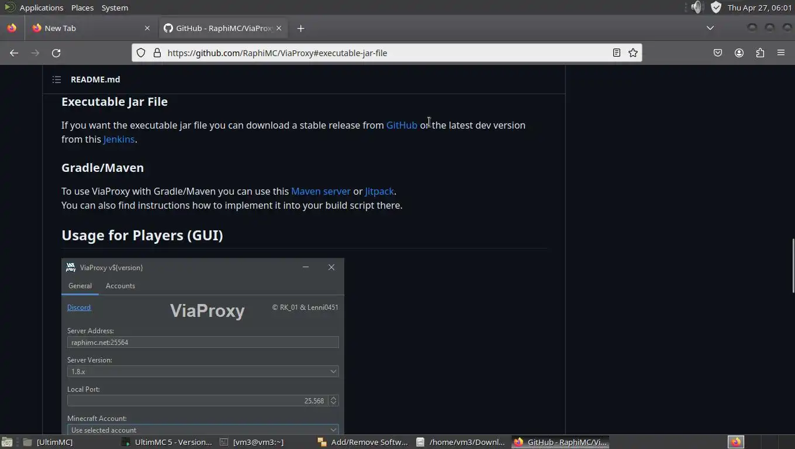The height and width of the screenshot is (449, 795).
Task: Open the GitHub stable release link
Action: [x=402, y=125]
